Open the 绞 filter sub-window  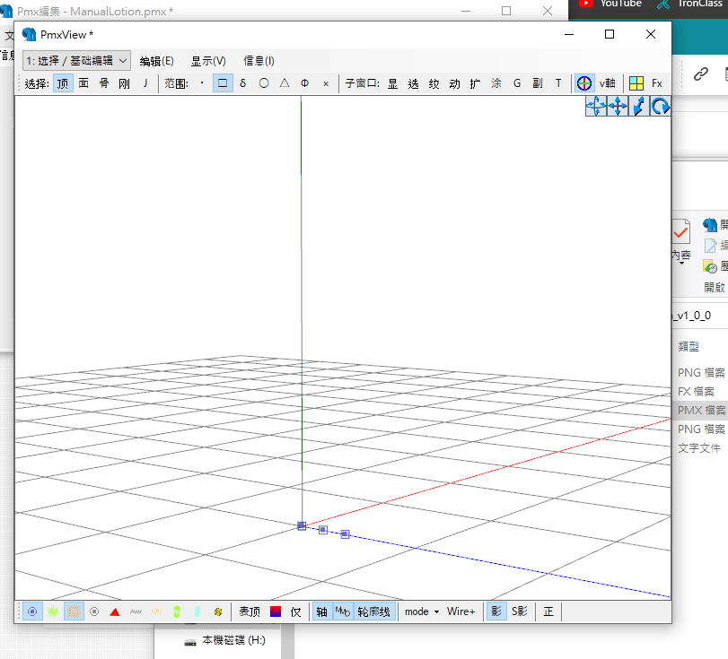coord(434,83)
